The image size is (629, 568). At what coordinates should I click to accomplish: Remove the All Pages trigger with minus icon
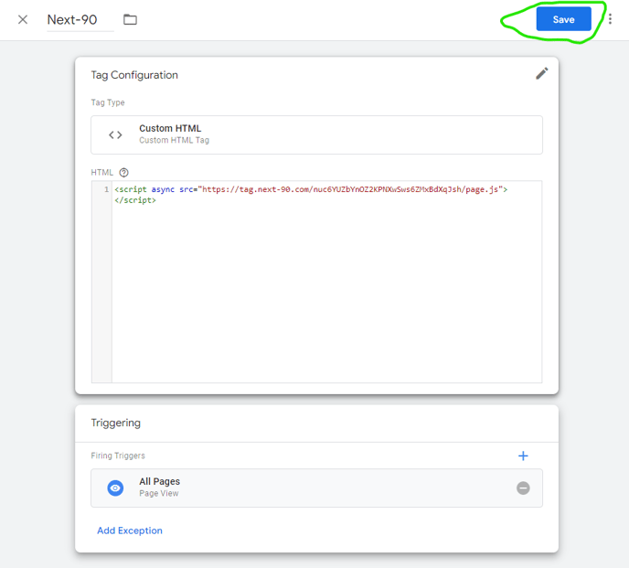click(x=523, y=488)
